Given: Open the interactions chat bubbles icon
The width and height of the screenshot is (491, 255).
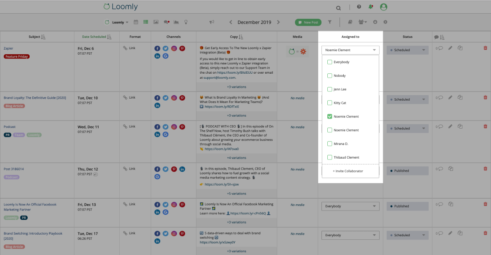Looking at the screenshot, I should click(166, 22).
